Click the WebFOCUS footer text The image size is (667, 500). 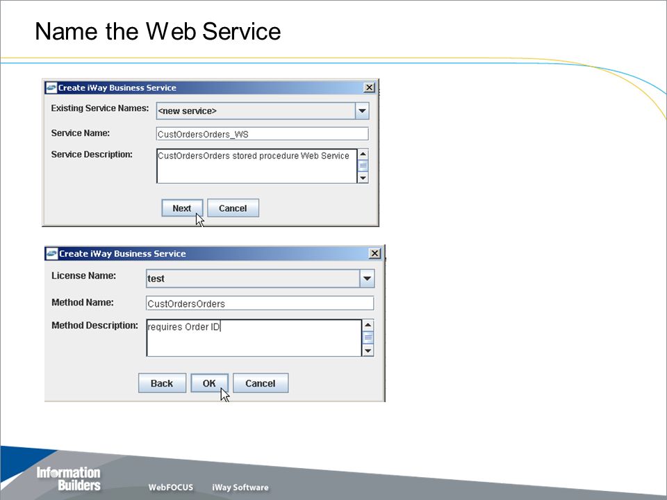171,487
